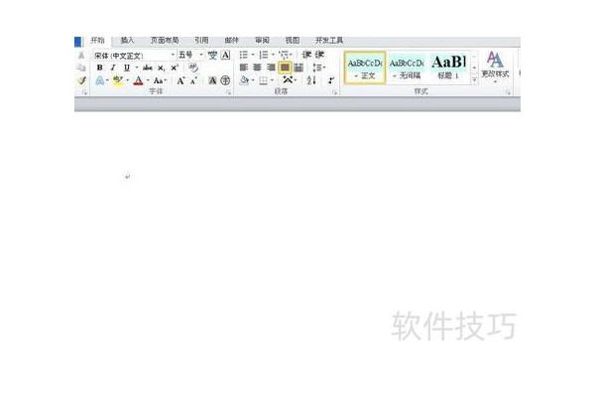Click Align Text Right icon

pyautogui.click(x=271, y=67)
